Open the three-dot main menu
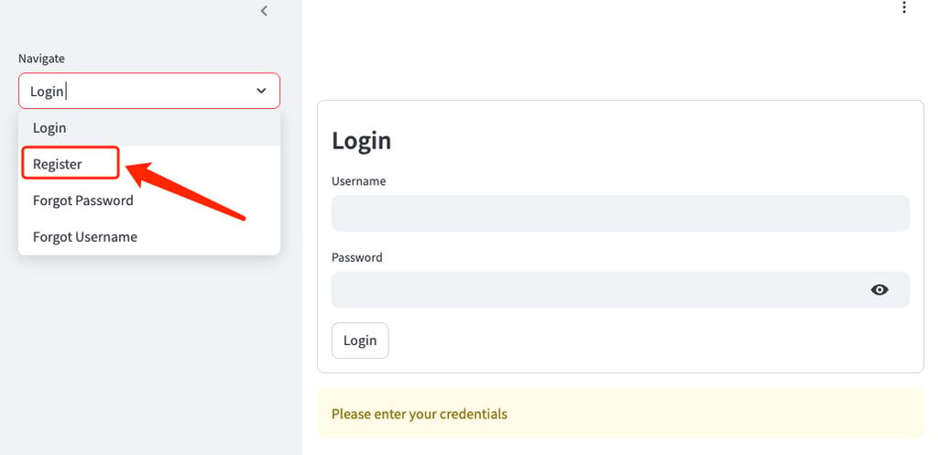This screenshot has height=455, width=938. (904, 7)
